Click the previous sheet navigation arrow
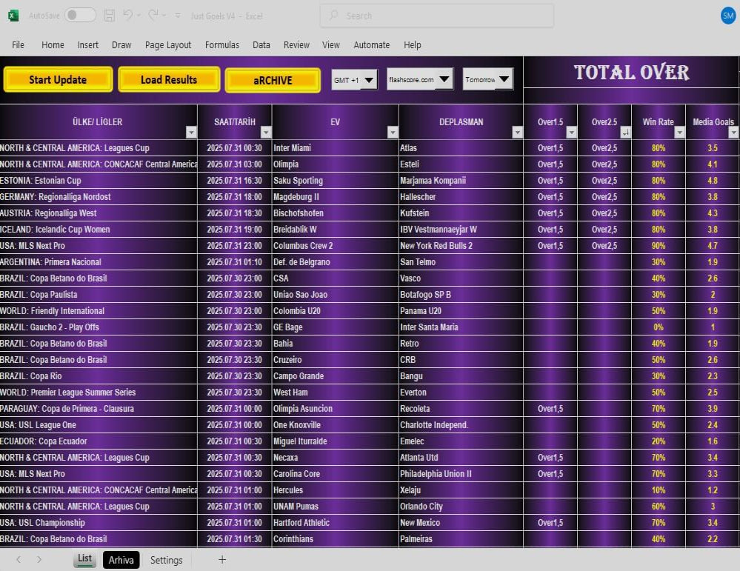 coord(19,559)
